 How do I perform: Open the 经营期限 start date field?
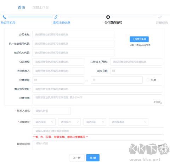click(x=58, y=80)
